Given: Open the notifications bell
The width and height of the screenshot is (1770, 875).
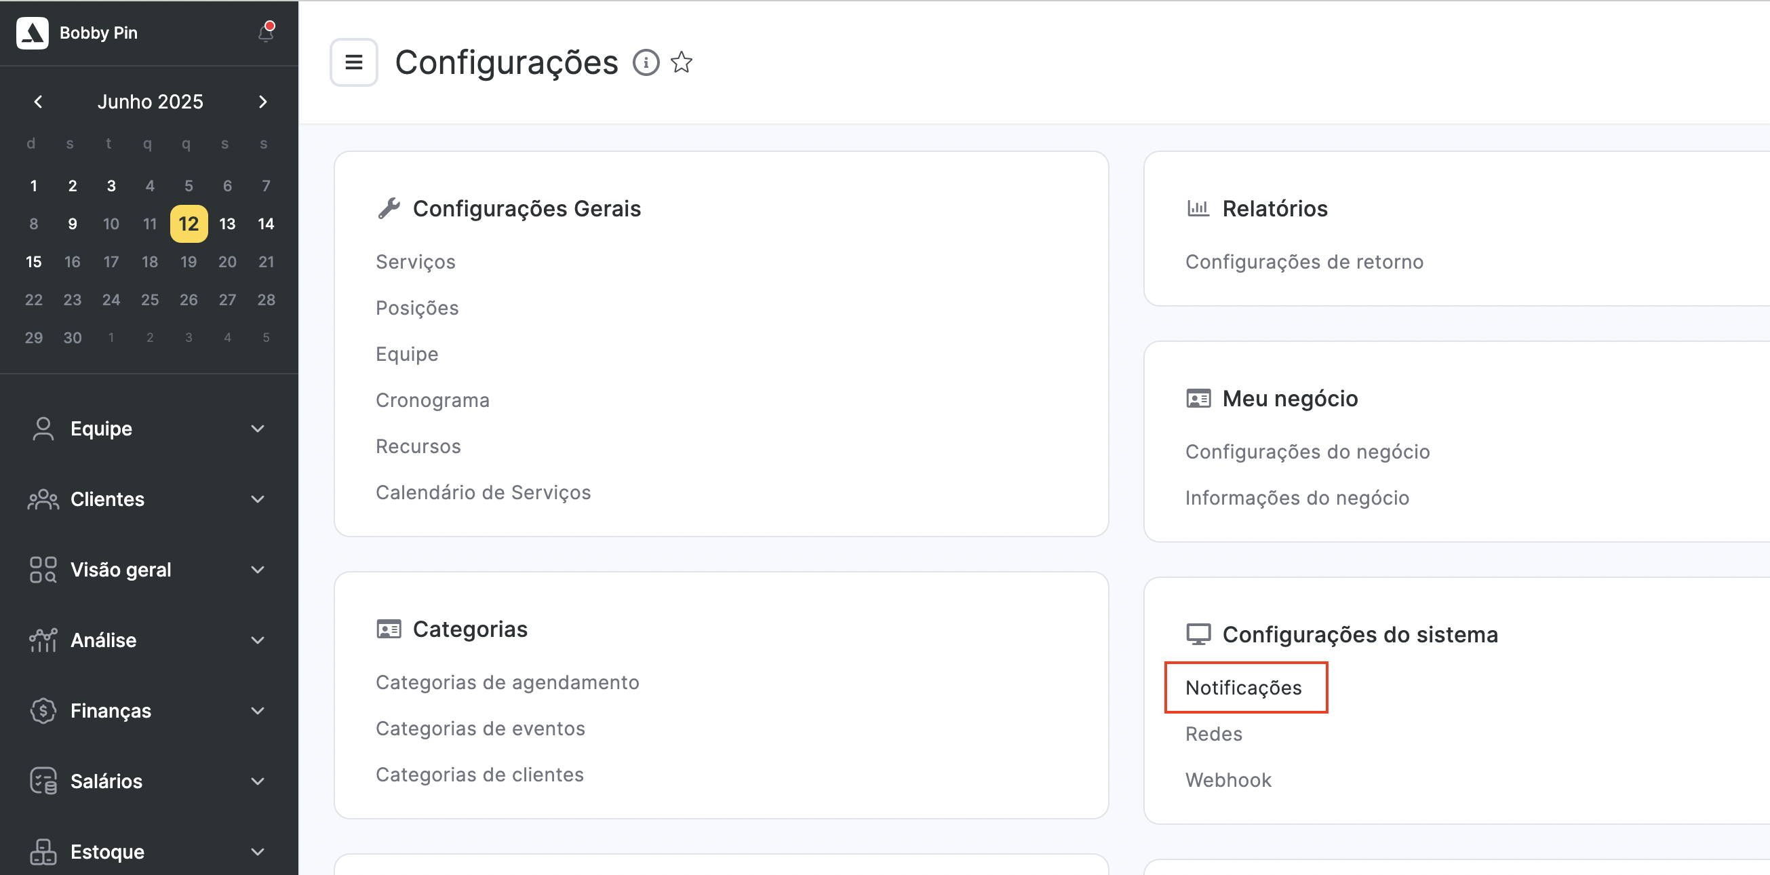Looking at the screenshot, I should 266,32.
